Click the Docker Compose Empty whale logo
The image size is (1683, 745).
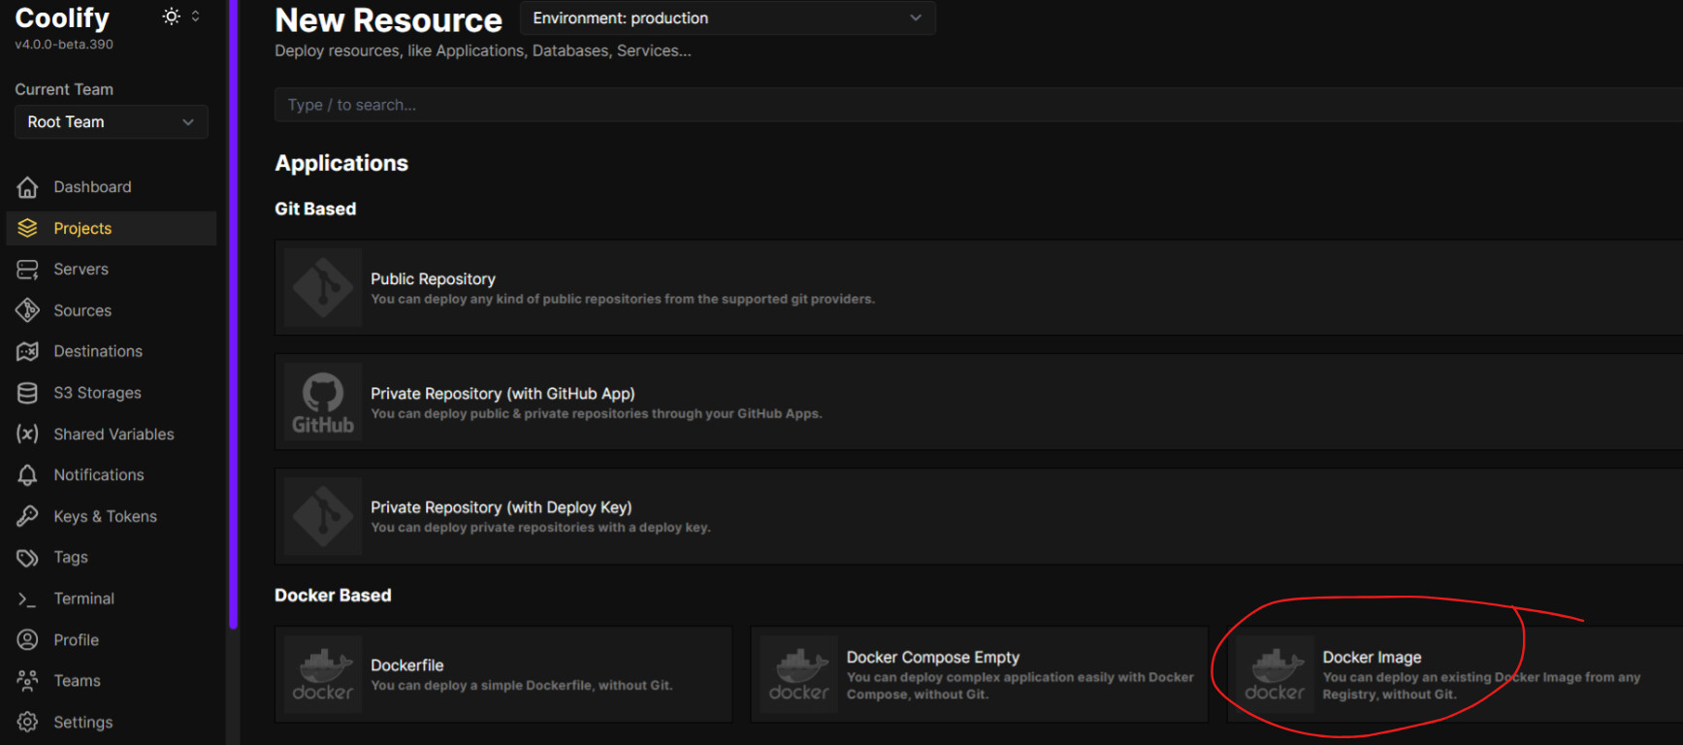click(x=799, y=674)
